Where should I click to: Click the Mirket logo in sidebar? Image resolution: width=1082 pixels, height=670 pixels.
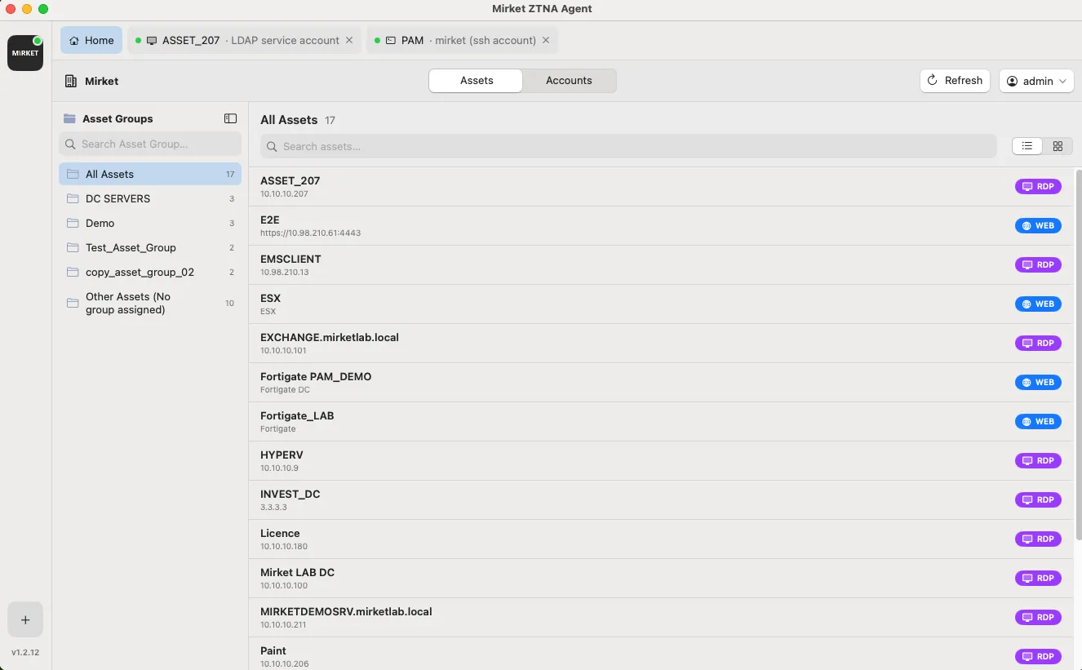[25, 53]
